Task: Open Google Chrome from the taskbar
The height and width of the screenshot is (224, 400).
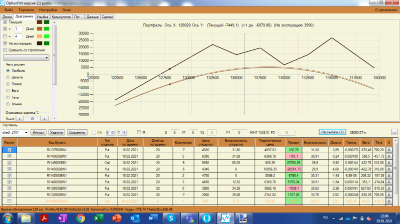Action: pyautogui.click(x=80, y=218)
